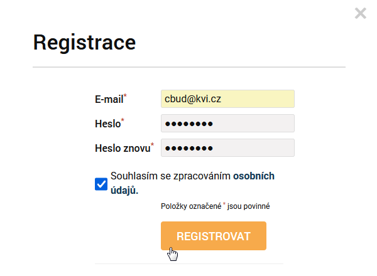The width and height of the screenshot is (377, 276).
Task: Click the 'Souhlasím se zpracováním' consent text
Action: (170, 176)
